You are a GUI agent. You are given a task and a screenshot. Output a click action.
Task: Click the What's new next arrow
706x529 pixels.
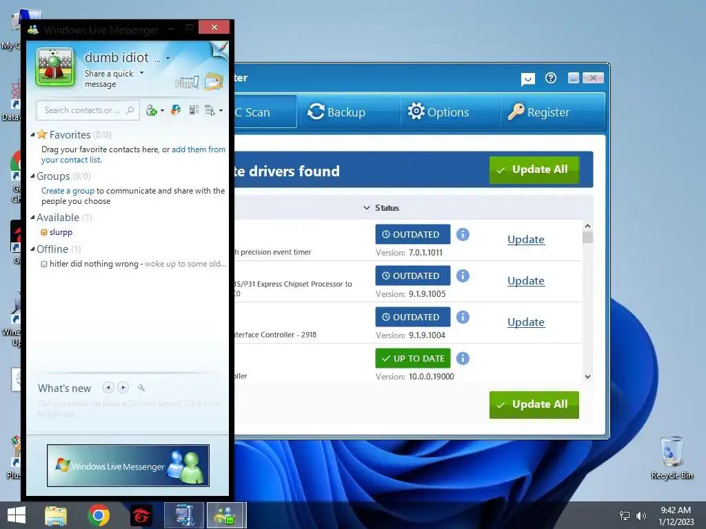(x=123, y=387)
